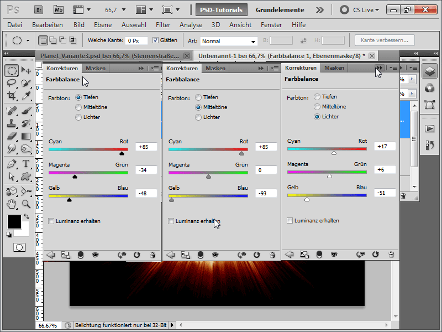Select the Crop tool
Image resolution: width=442 pixels, height=332 pixels.
tap(12, 95)
